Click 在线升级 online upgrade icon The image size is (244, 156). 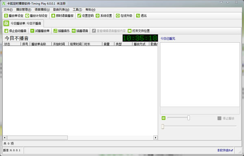pos(118,16)
